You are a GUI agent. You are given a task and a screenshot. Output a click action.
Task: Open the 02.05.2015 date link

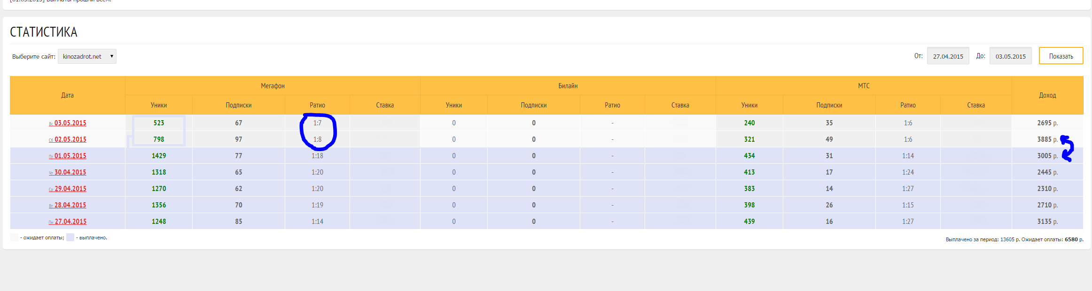(x=70, y=139)
